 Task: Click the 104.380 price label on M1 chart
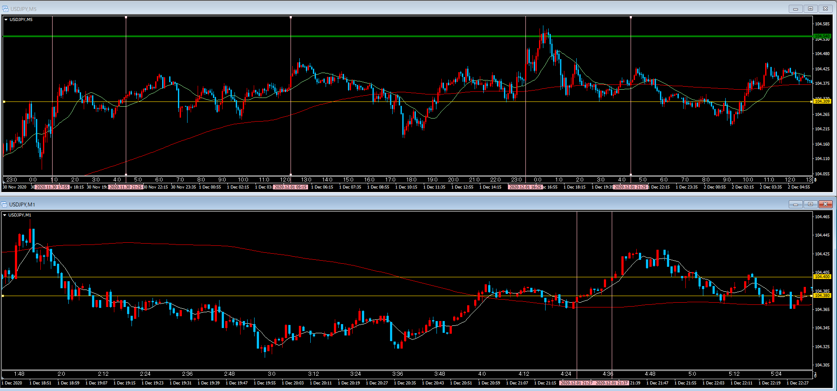coord(822,296)
